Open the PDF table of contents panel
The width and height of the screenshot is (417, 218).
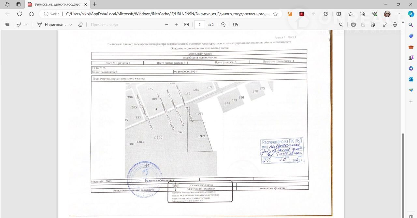pos(7,25)
